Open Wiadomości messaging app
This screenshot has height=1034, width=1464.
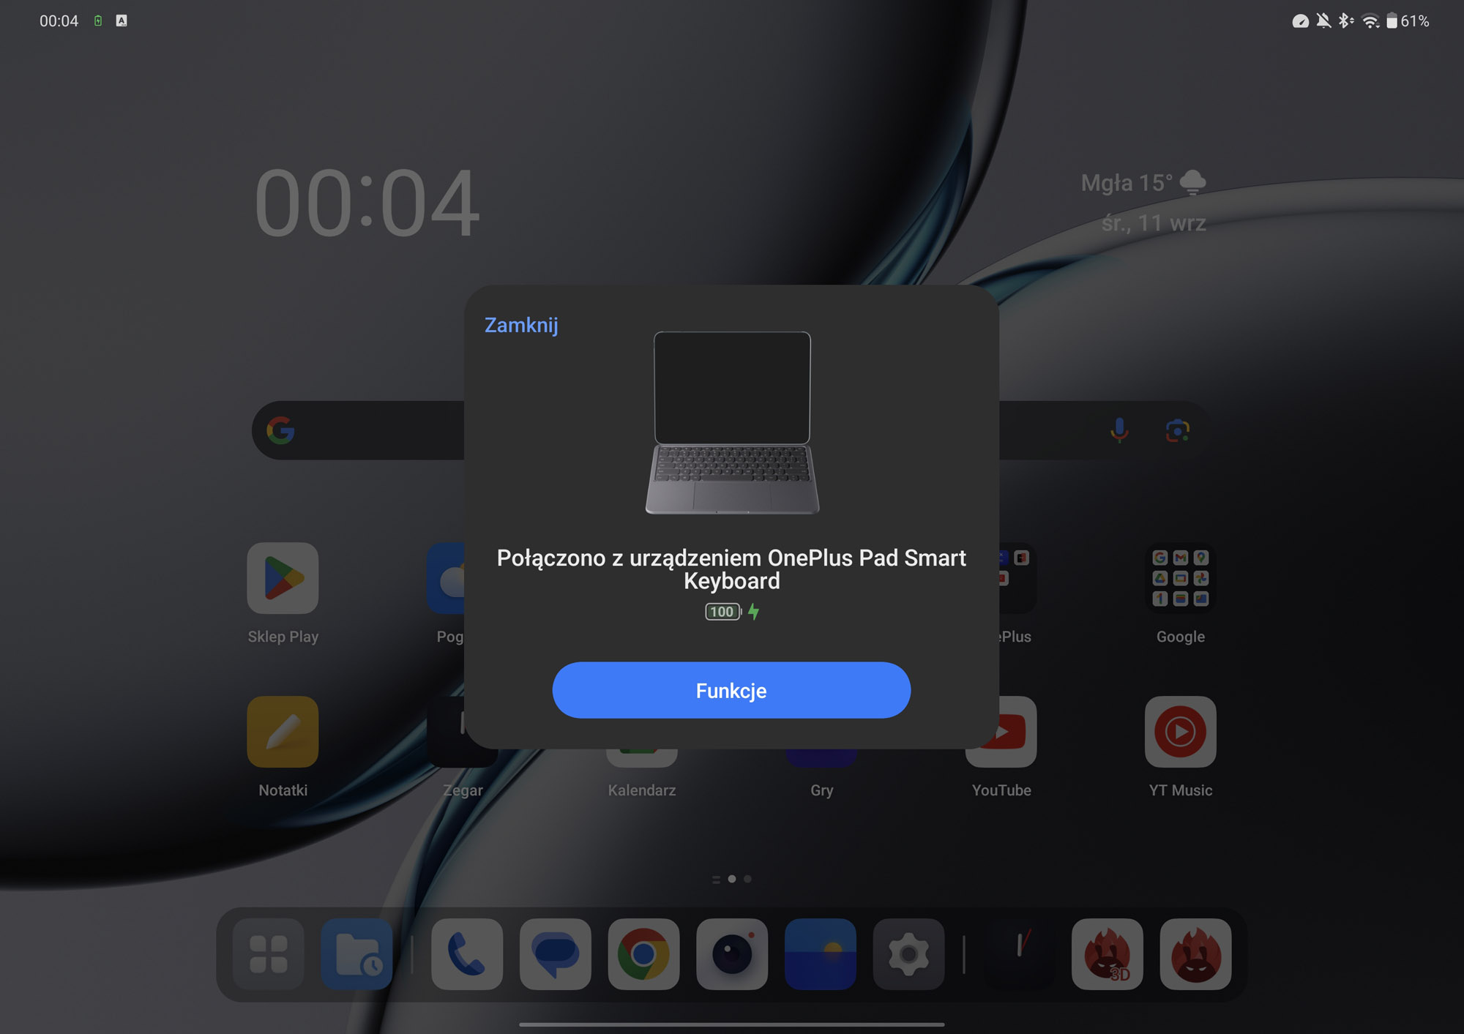point(556,954)
